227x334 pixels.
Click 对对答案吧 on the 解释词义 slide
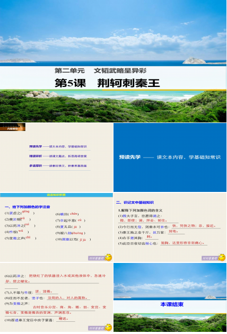tap(210, 258)
